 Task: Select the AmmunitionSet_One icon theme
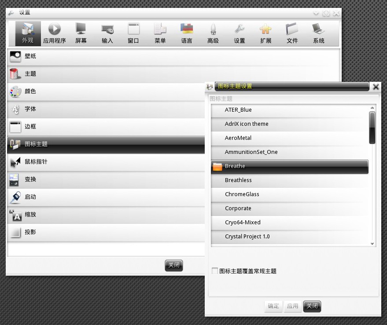(290, 152)
